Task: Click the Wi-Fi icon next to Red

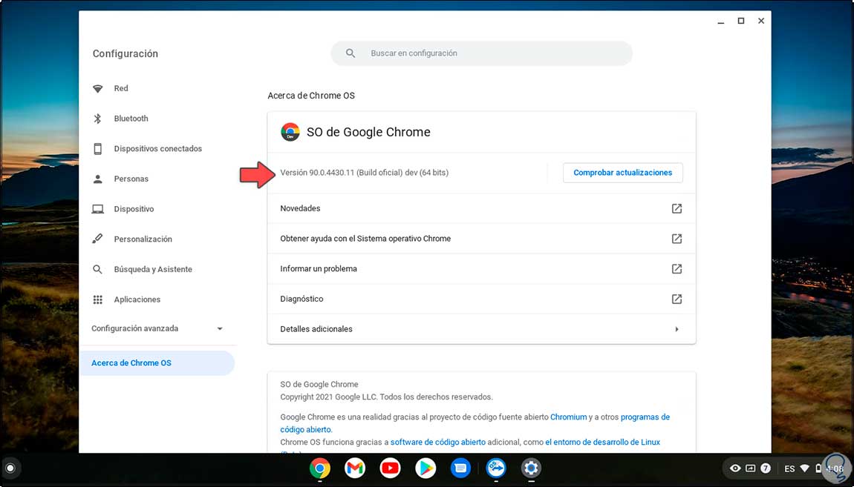Action: tap(97, 89)
